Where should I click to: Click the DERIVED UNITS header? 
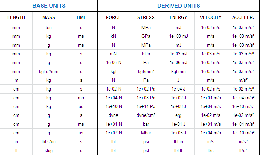click(178, 6)
